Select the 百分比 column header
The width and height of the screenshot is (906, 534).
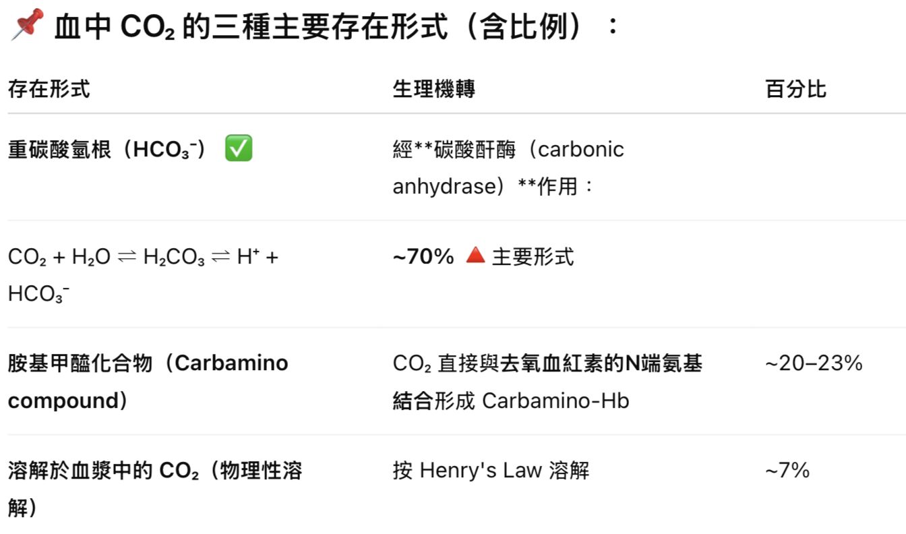[x=795, y=89]
